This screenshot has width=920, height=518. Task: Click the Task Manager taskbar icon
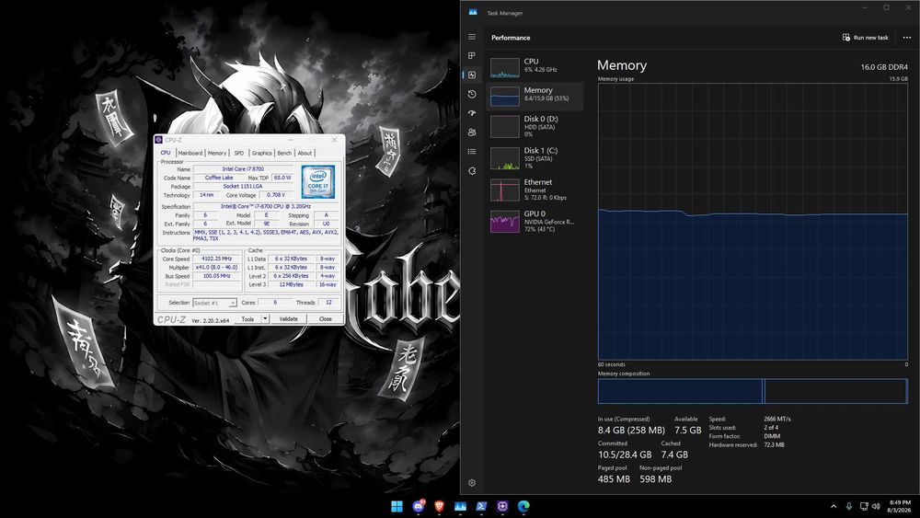(x=461, y=506)
